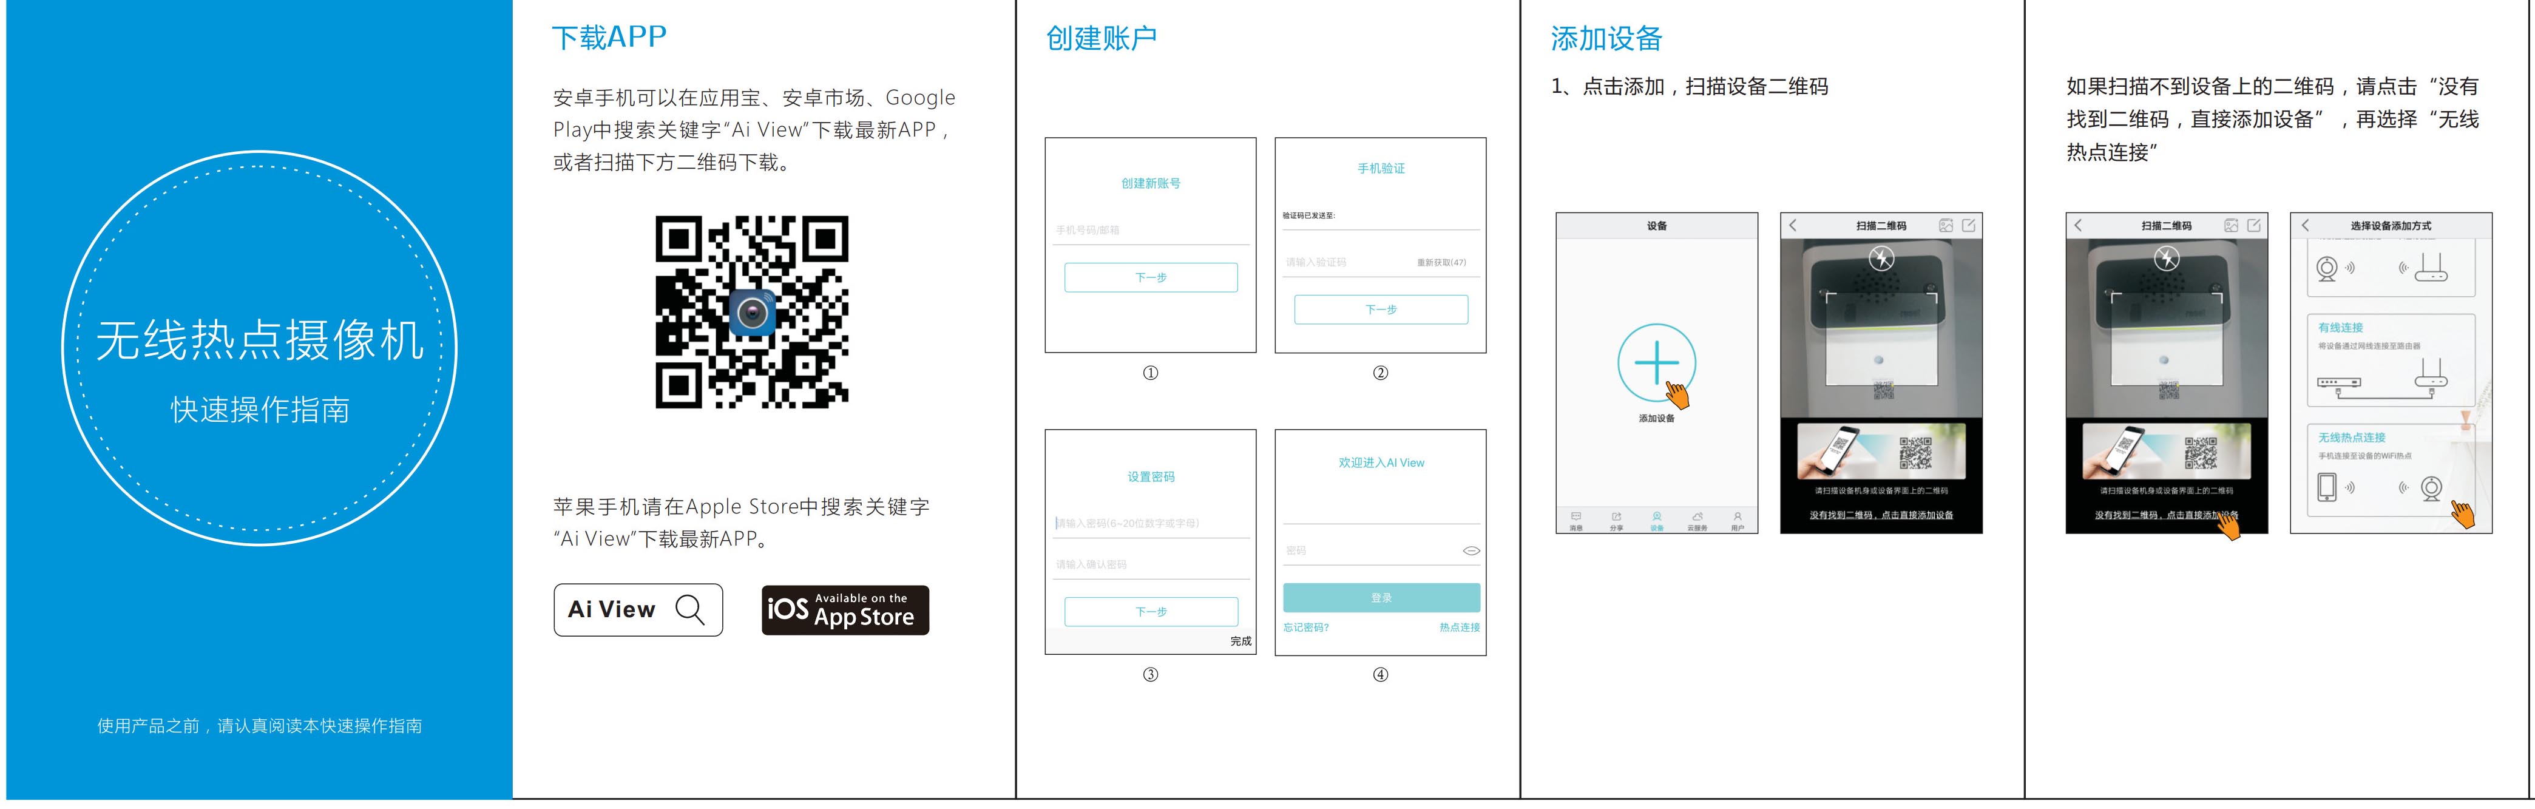Image resolution: width=2535 pixels, height=809 pixels.
Task: Click the 添加设备 section heading
Action: (1606, 38)
